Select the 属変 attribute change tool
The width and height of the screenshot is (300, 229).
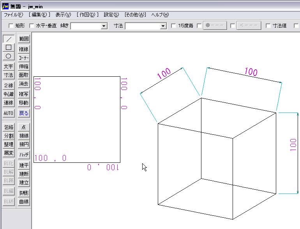tap(9, 153)
